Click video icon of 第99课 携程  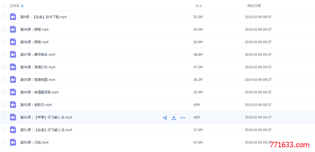[13, 29]
